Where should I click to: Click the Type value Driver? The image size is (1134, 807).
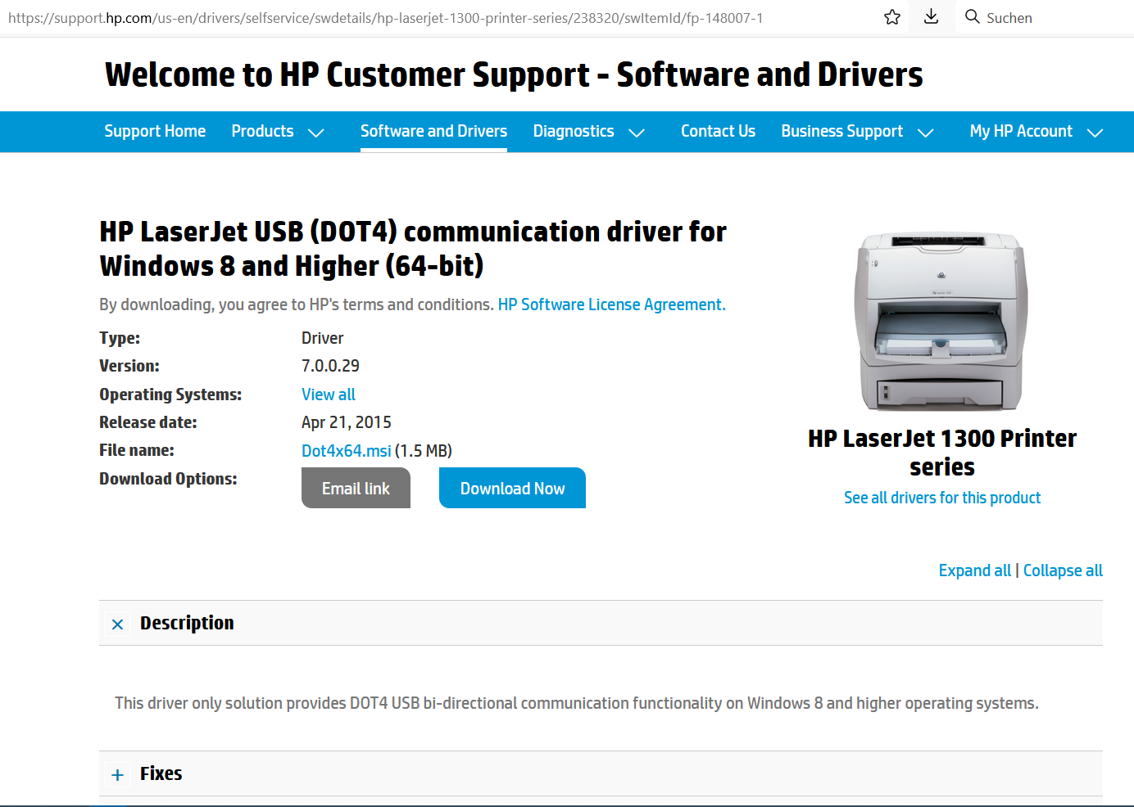(x=323, y=338)
